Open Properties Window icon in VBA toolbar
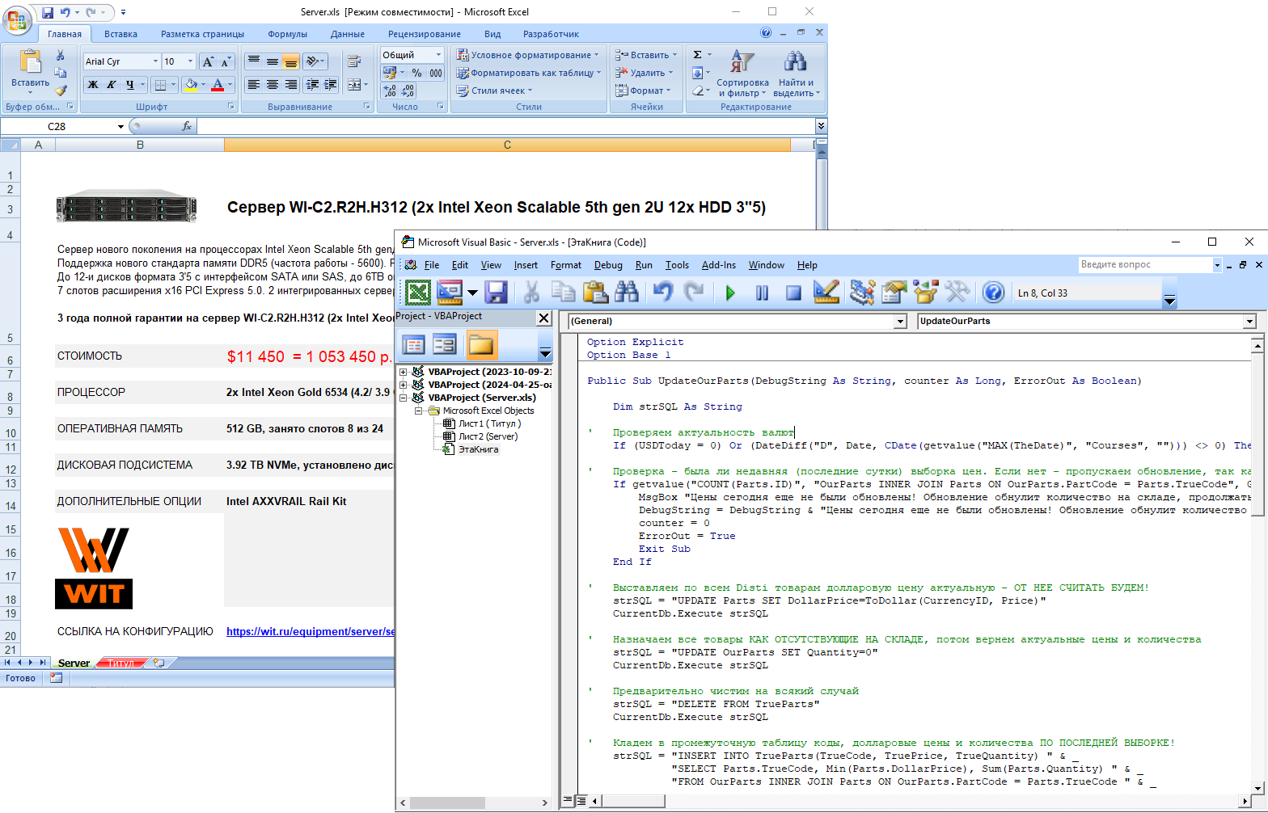 (894, 292)
